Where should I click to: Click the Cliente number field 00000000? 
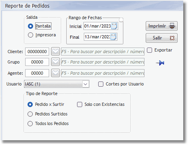(x=37, y=52)
